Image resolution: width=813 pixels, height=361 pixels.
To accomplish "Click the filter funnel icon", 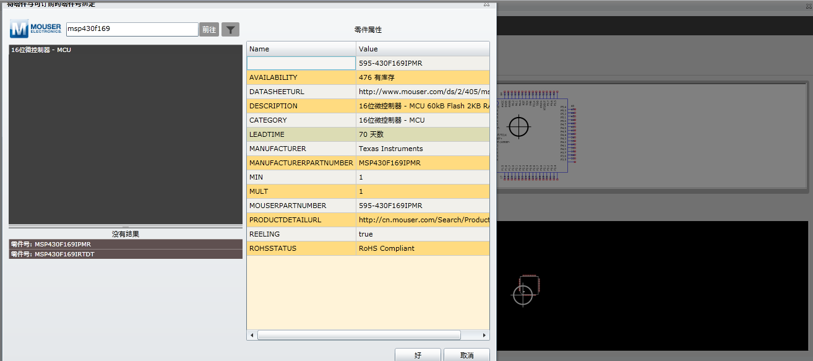I will (230, 29).
